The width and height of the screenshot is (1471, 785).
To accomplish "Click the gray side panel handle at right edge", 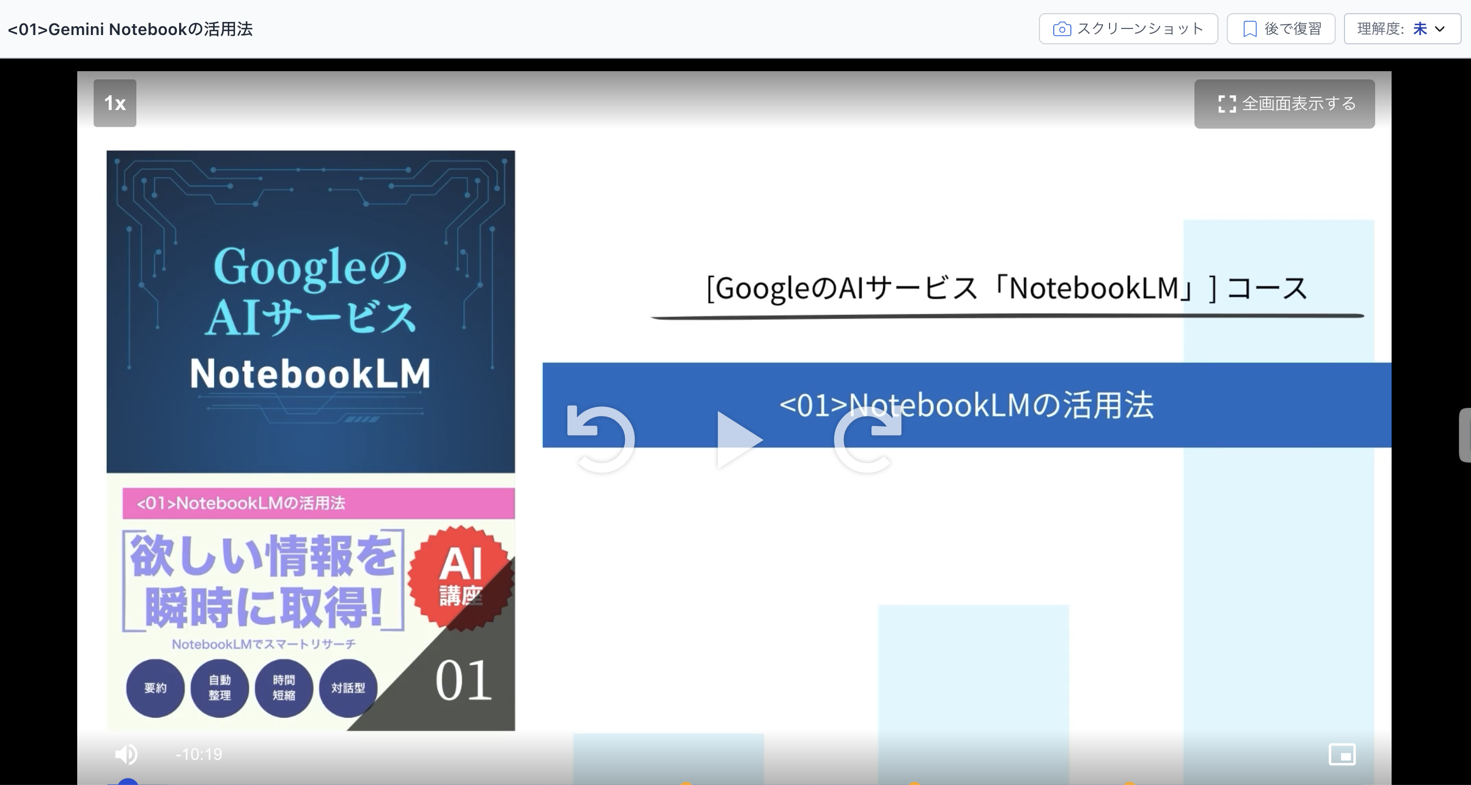I will point(1465,435).
